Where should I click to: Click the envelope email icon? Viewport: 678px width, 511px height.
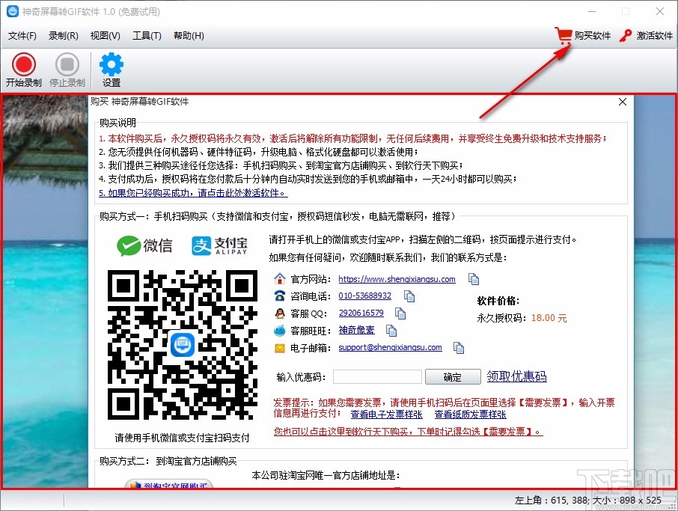pos(280,348)
